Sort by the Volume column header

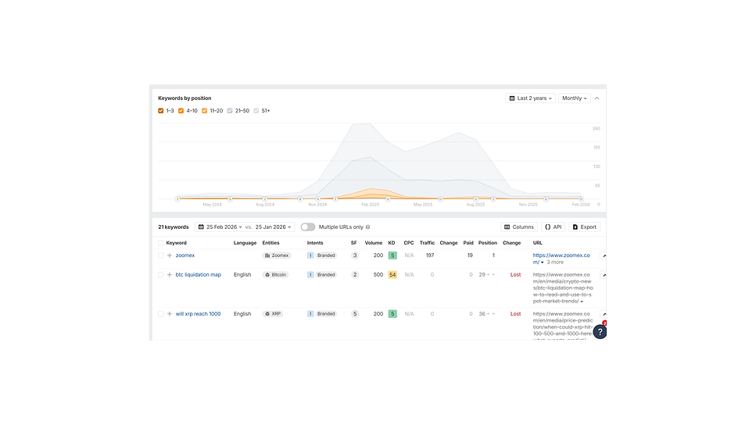pyautogui.click(x=373, y=243)
